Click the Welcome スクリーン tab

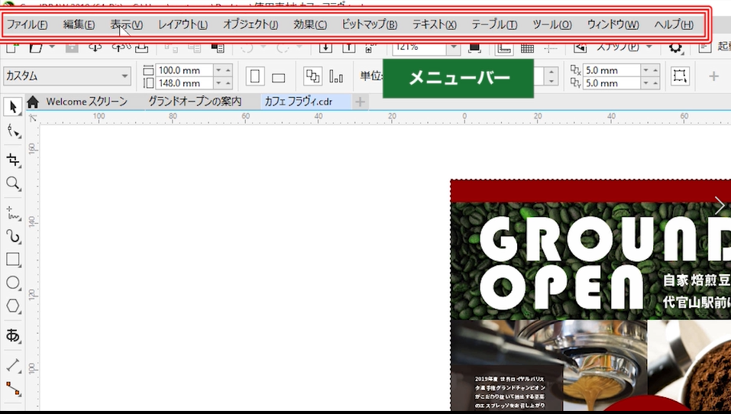86,102
